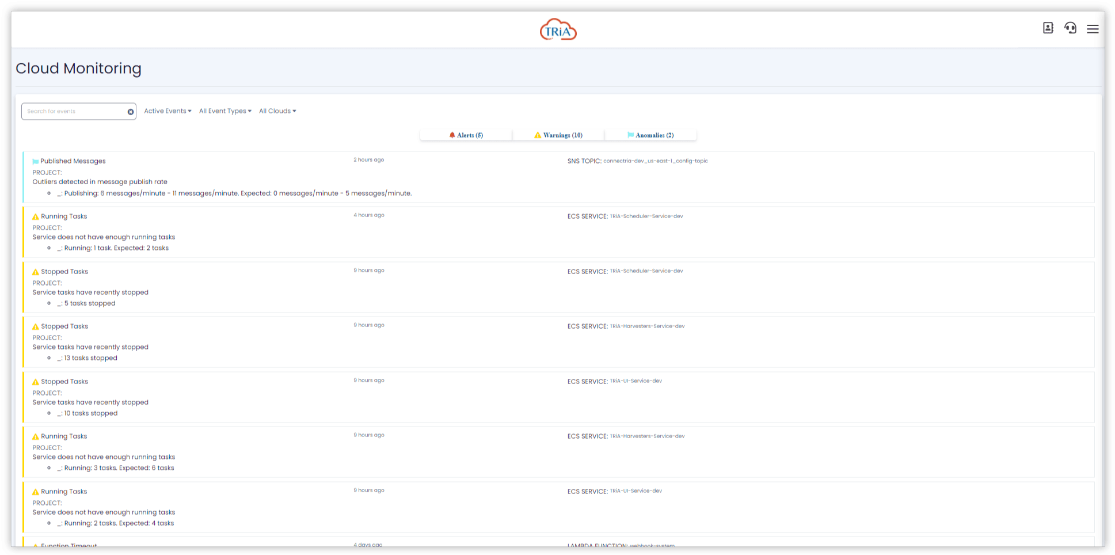Click 'Outliers detected in message publish rate' text

click(100, 182)
